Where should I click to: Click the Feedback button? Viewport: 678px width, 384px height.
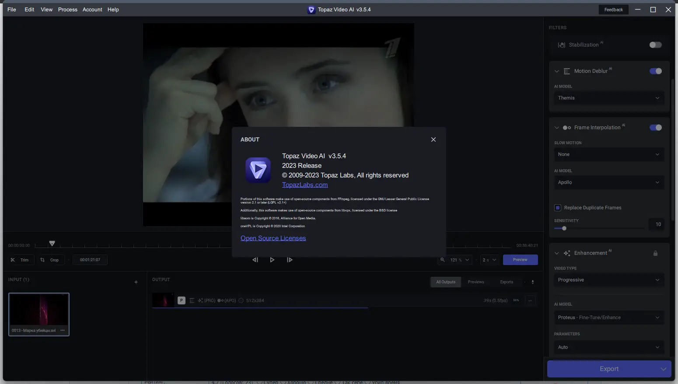click(614, 10)
